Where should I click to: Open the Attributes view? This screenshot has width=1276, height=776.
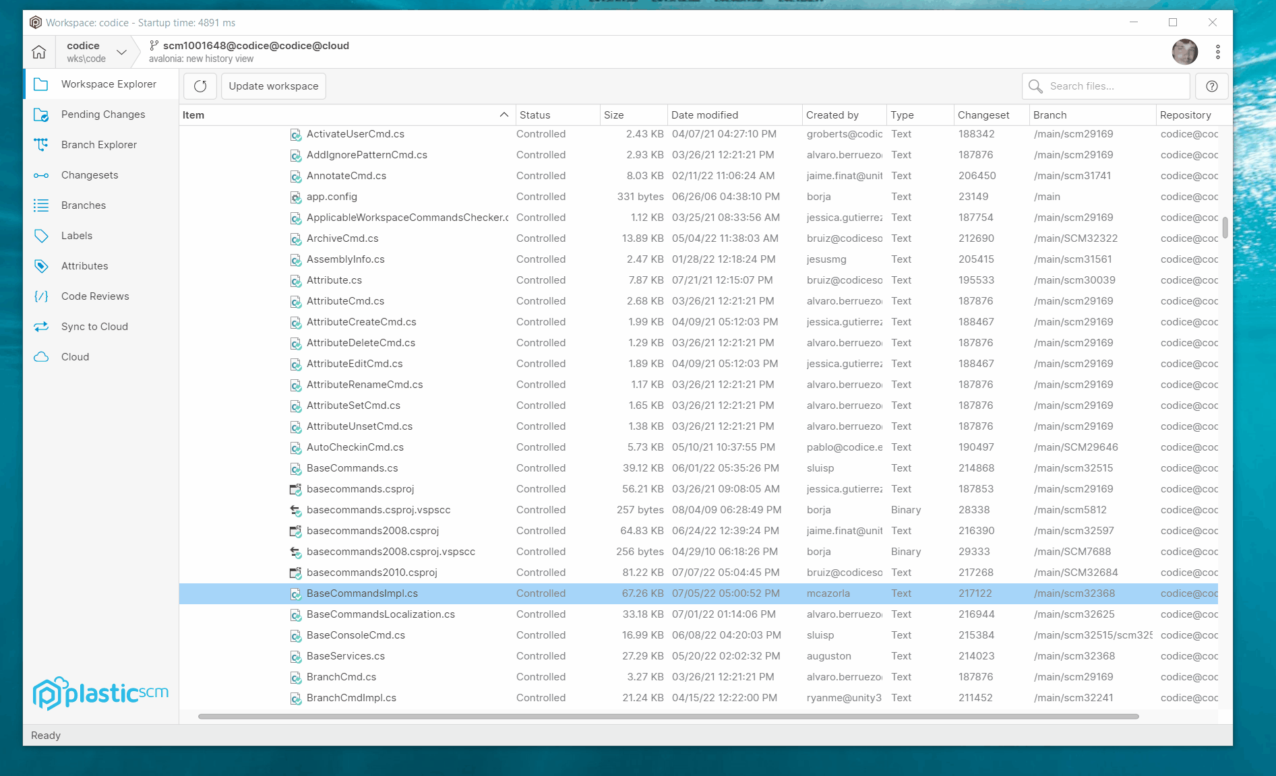[x=85, y=265]
